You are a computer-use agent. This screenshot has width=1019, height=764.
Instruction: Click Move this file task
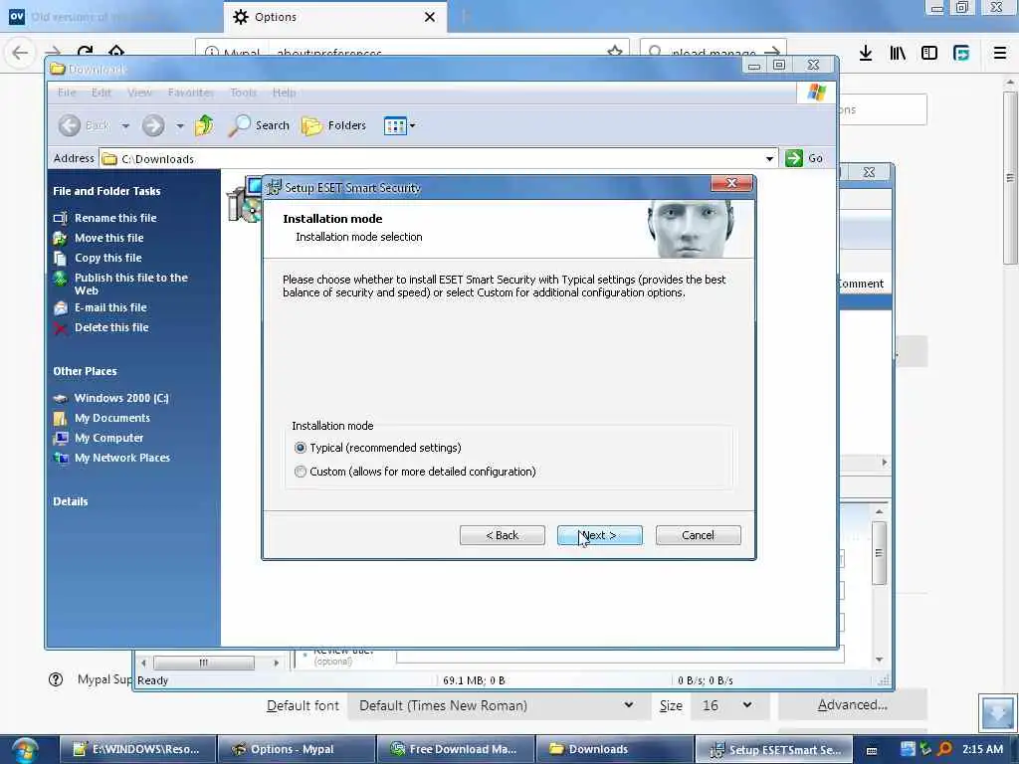pos(108,238)
